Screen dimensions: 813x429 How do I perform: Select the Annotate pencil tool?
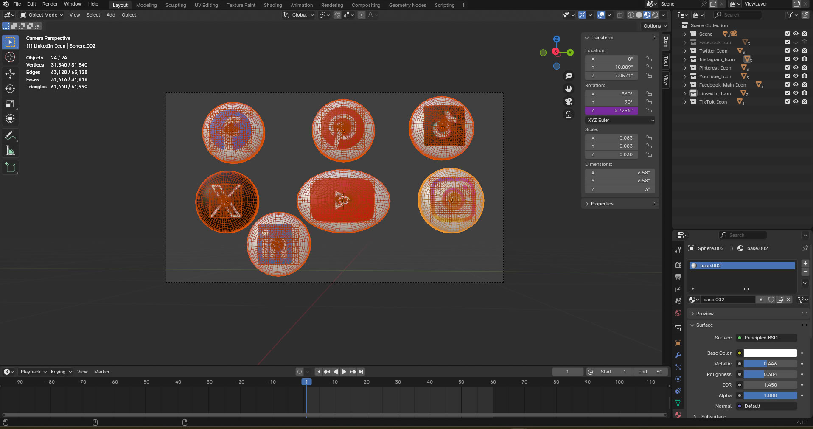click(x=10, y=136)
